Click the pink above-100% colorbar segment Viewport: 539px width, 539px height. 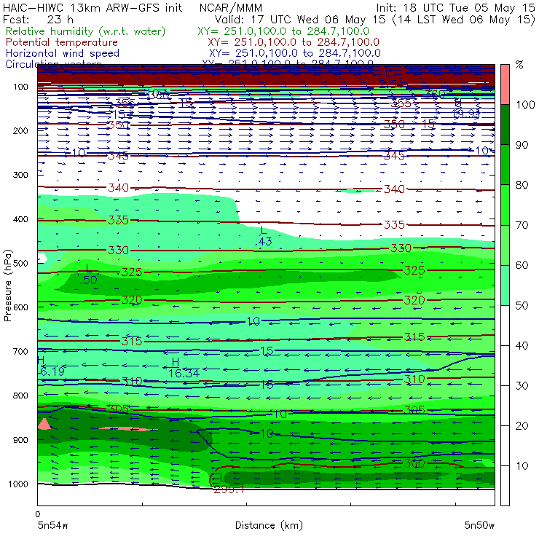pyautogui.click(x=505, y=84)
